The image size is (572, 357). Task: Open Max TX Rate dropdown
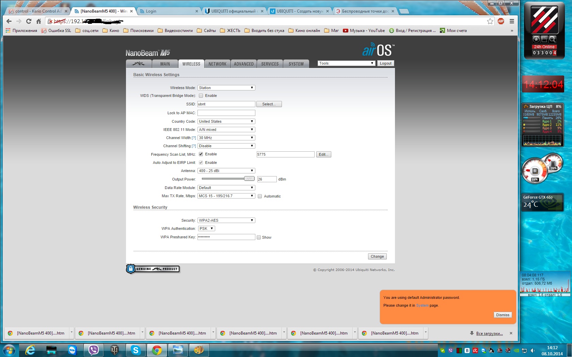click(x=226, y=196)
